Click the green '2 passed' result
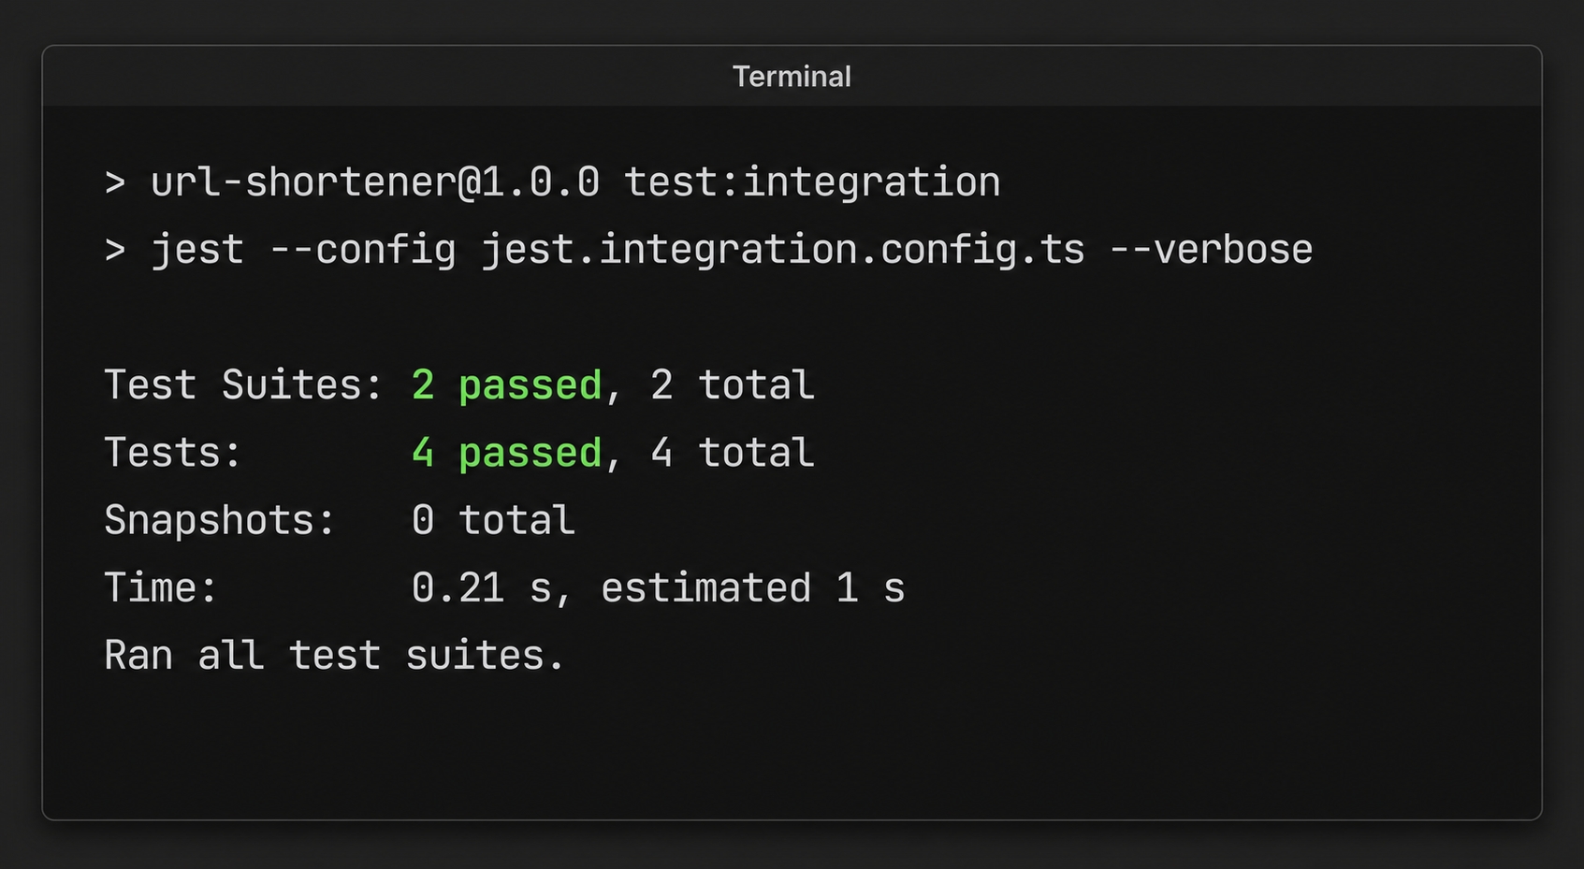 point(506,386)
